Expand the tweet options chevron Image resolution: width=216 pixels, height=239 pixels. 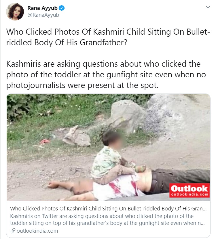pyautogui.click(x=208, y=7)
